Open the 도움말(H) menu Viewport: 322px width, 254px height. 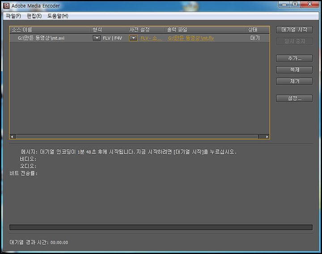58,16
